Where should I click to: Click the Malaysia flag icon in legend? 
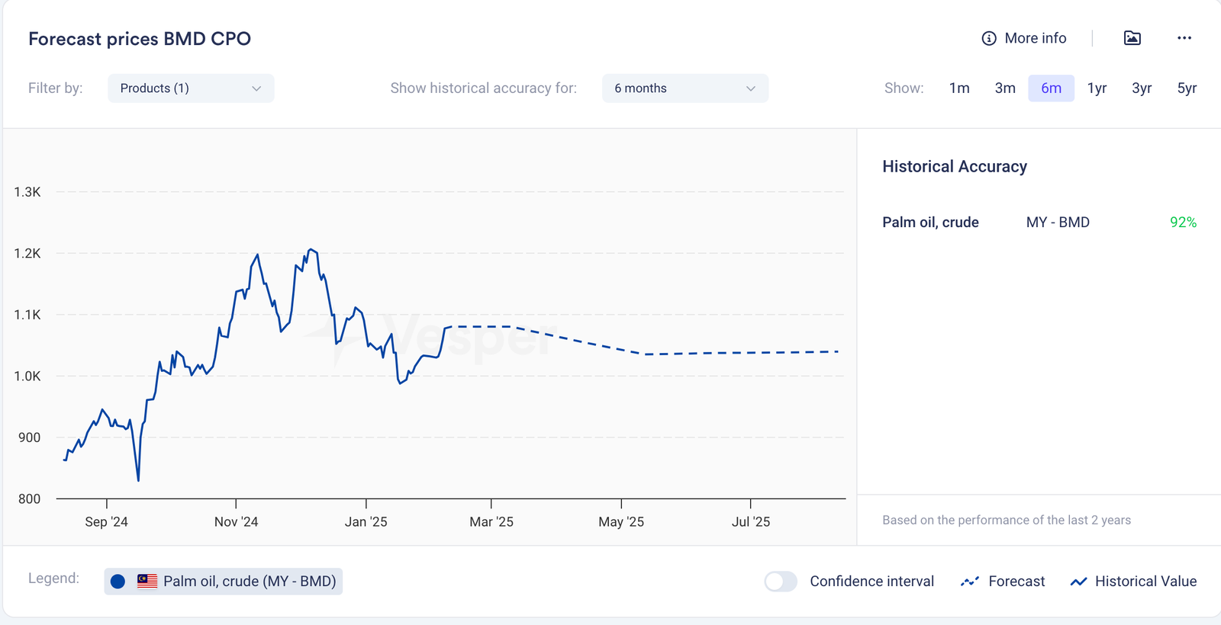coord(147,582)
